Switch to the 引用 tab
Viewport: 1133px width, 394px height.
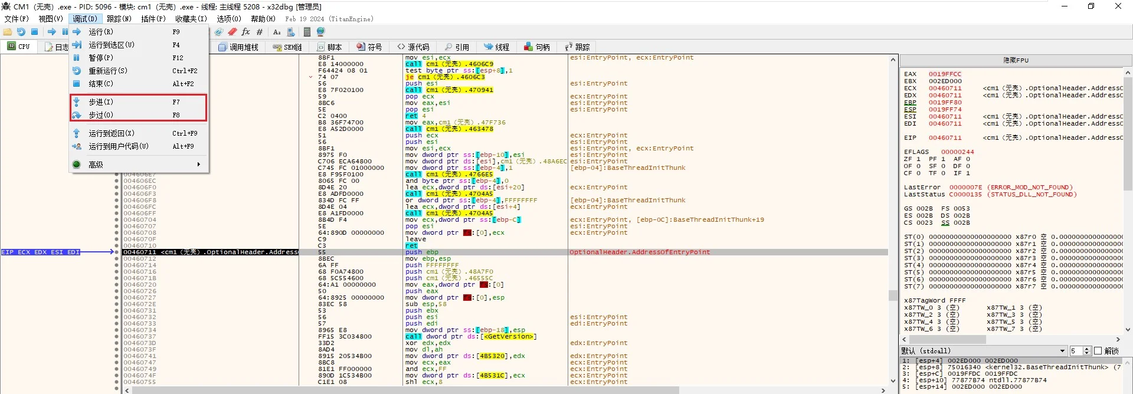[x=457, y=47]
